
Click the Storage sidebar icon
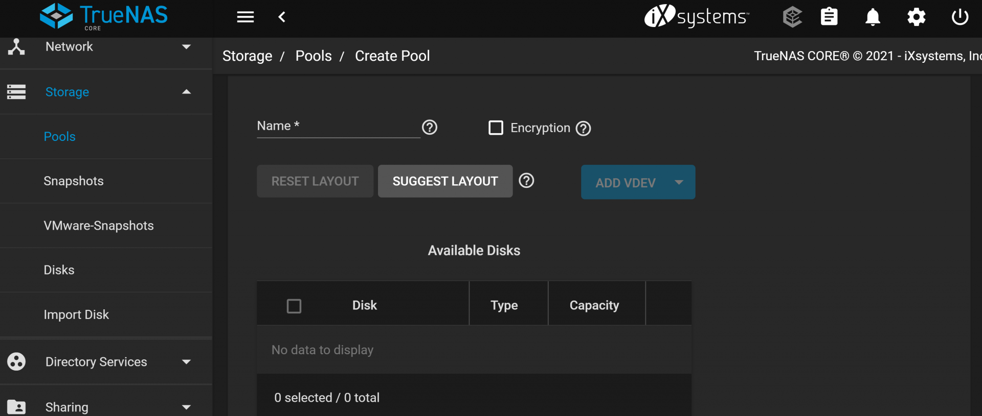coord(16,92)
